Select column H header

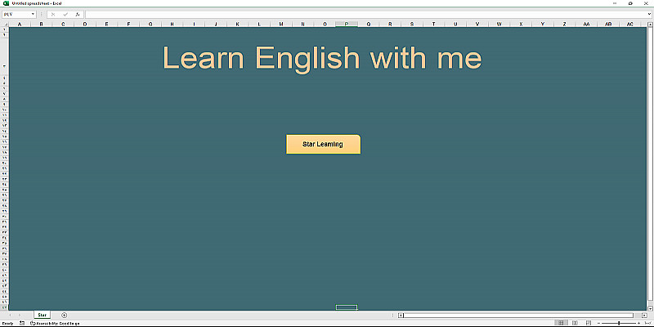(x=172, y=25)
